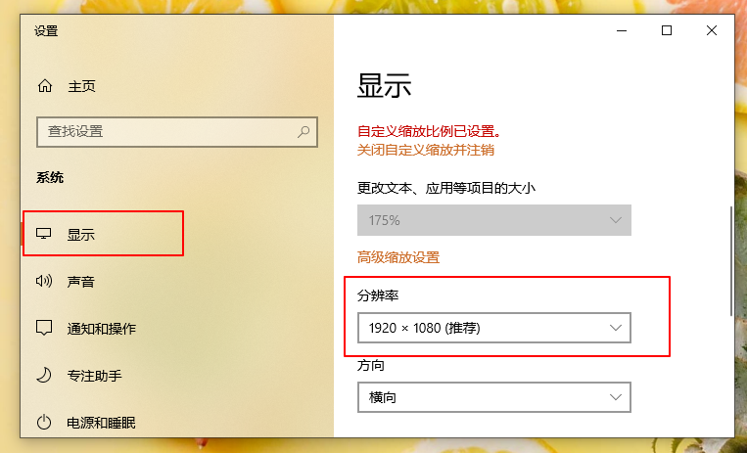Open the 1920 × 1080 resolution dropdown
Screen dimensions: 747x453
point(493,328)
